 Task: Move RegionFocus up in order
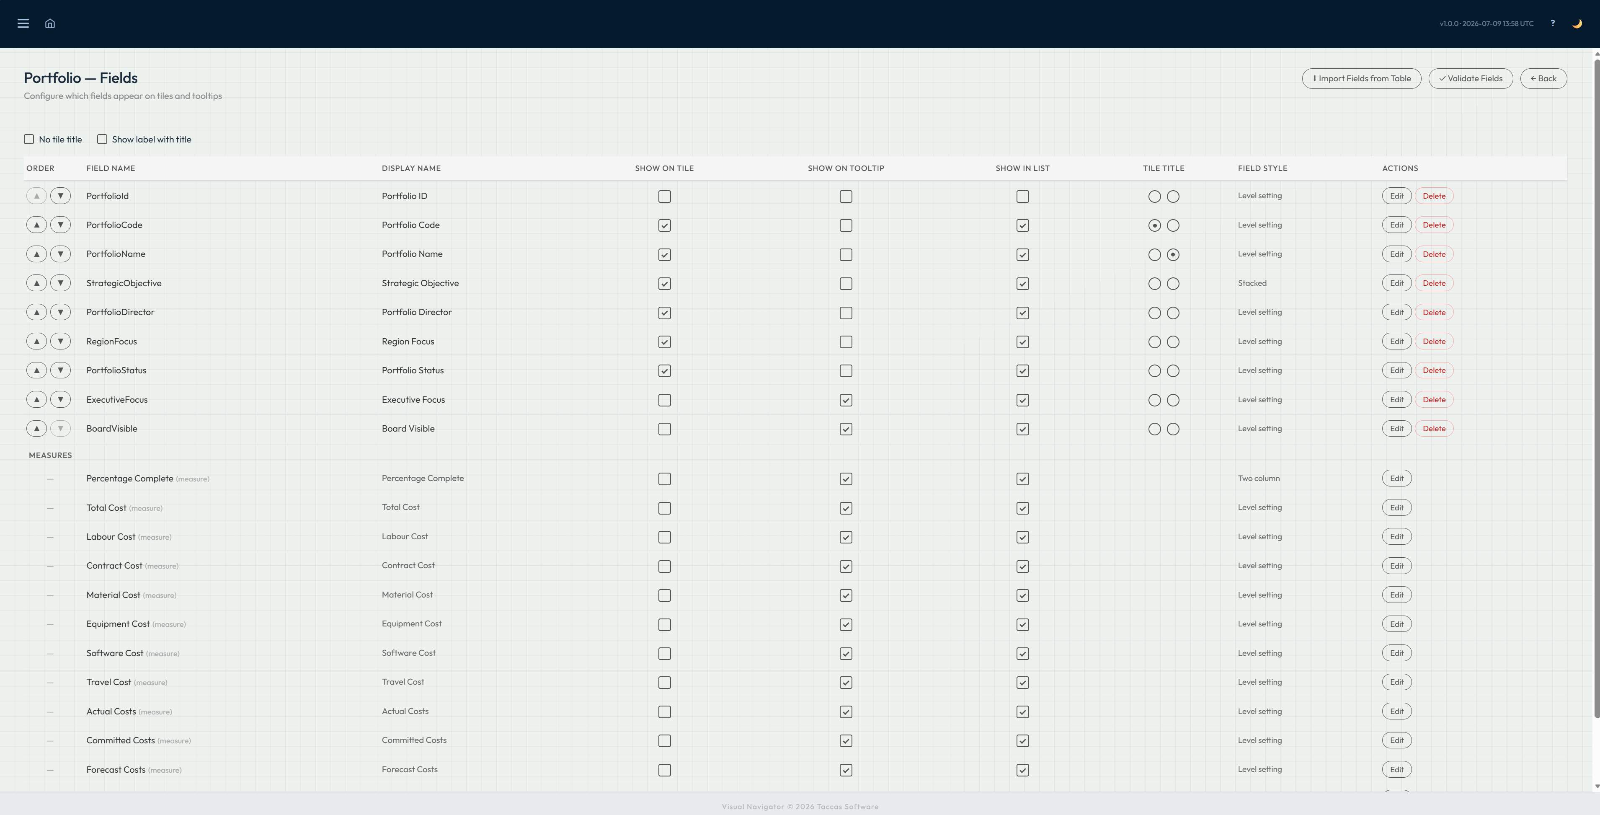tap(36, 342)
